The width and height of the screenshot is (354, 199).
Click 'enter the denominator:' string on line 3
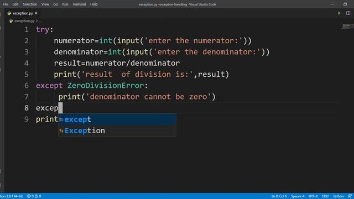pos(207,52)
